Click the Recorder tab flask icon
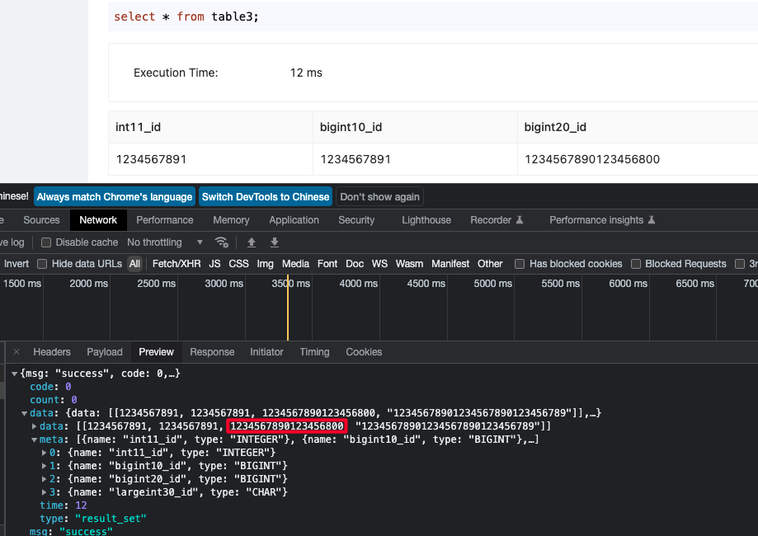The width and height of the screenshot is (758, 536). click(520, 220)
